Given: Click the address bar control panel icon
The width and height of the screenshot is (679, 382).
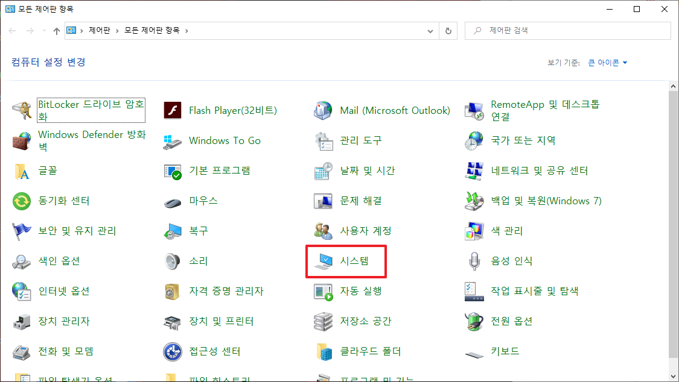Looking at the screenshot, I should click(71, 30).
